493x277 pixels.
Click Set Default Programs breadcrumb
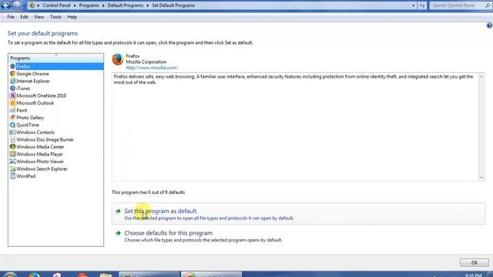click(x=173, y=5)
